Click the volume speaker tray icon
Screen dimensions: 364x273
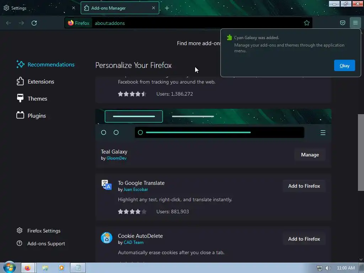[328, 268]
